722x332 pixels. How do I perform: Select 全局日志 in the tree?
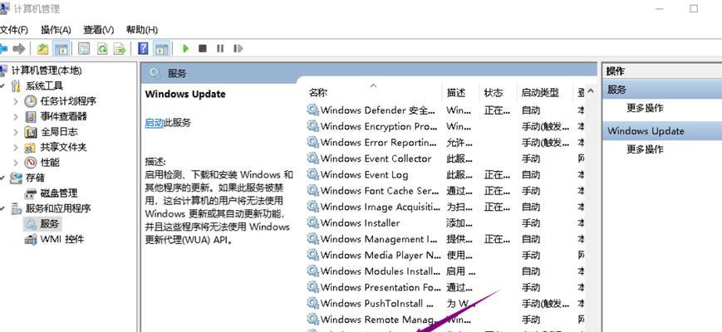pos(59,132)
